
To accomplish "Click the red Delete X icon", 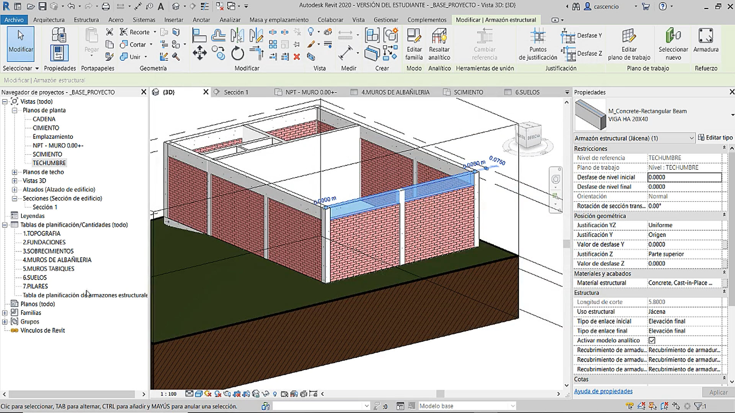I will tap(297, 57).
